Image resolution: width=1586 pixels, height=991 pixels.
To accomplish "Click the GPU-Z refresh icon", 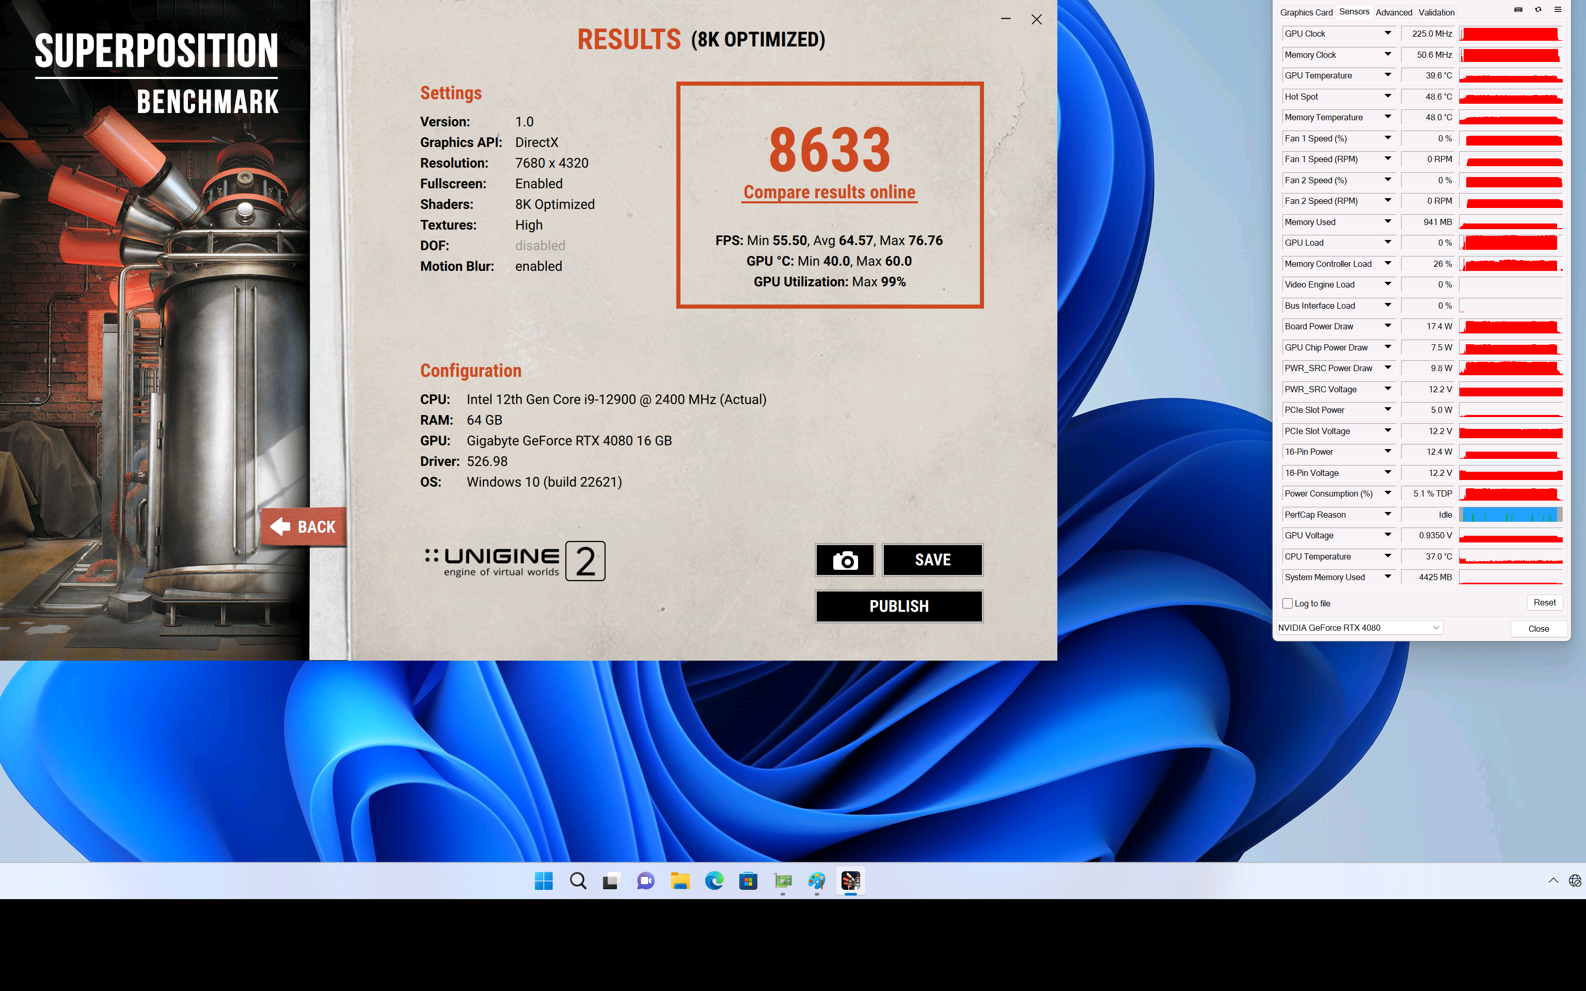I will (x=1538, y=10).
